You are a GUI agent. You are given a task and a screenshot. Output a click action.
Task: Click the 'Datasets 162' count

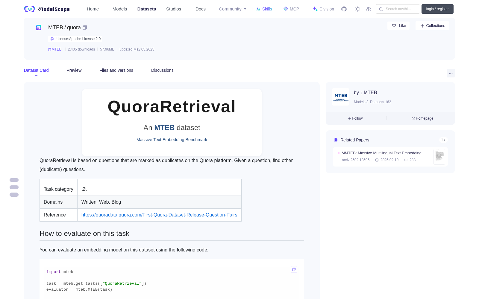pyautogui.click(x=381, y=102)
